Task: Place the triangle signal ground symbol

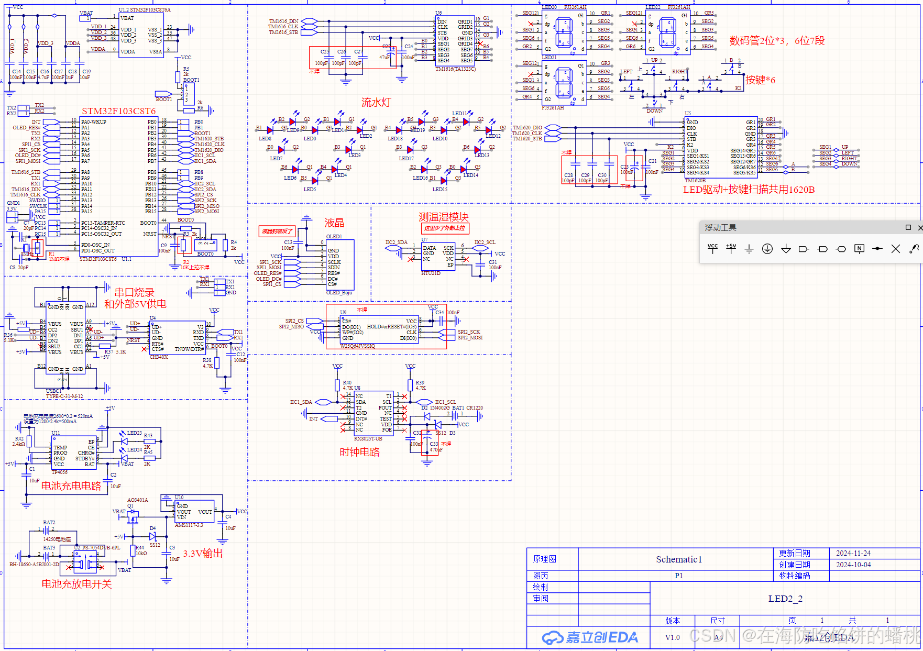Action: coord(786,249)
